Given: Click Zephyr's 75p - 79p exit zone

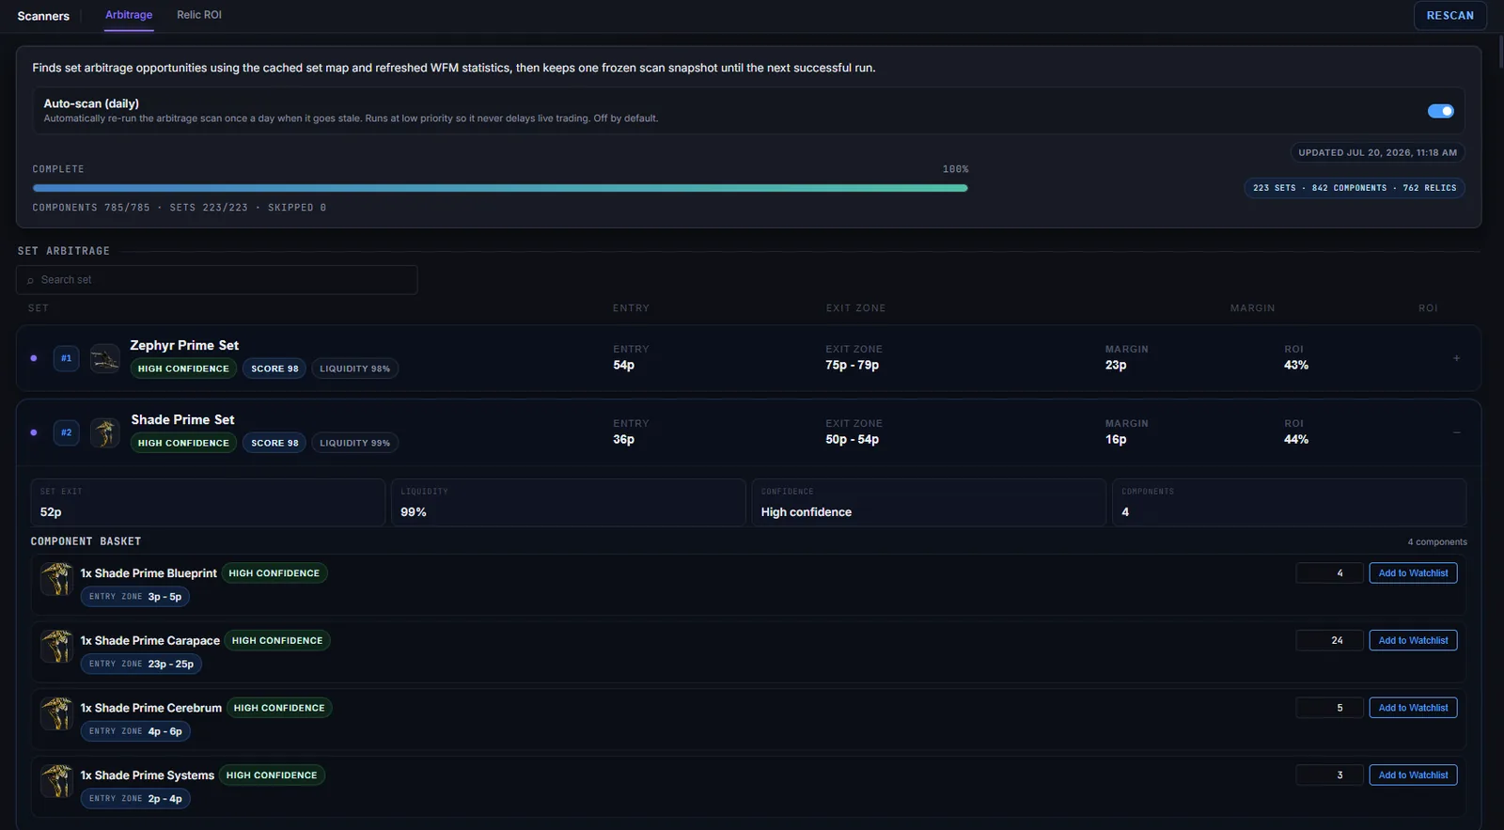Looking at the screenshot, I should coord(852,365).
